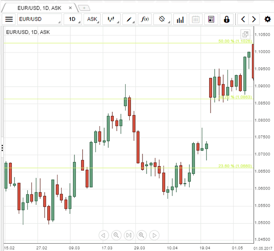Open the hamburger main menu
Screen dimensions: 274x251
click(x=9, y=19)
